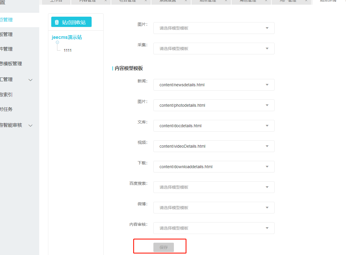This screenshot has height=255, width=346.
Task: Open the 百度搜索 template dropdown
Action: click(x=214, y=187)
